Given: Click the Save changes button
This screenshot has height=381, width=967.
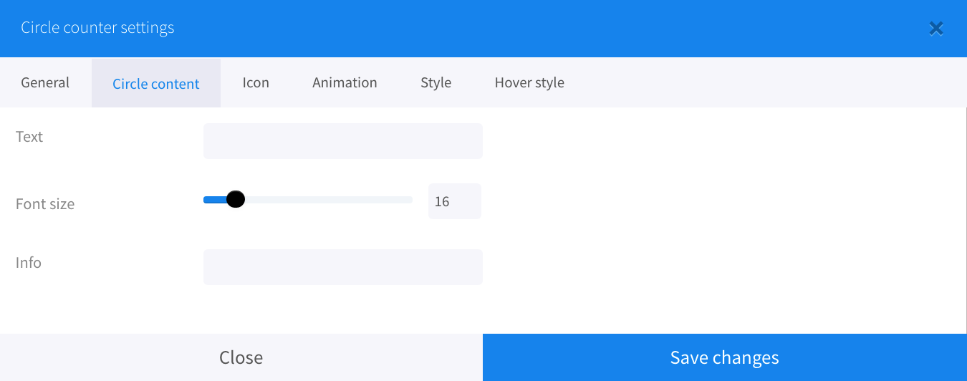Looking at the screenshot, I should tap(725, 357).
